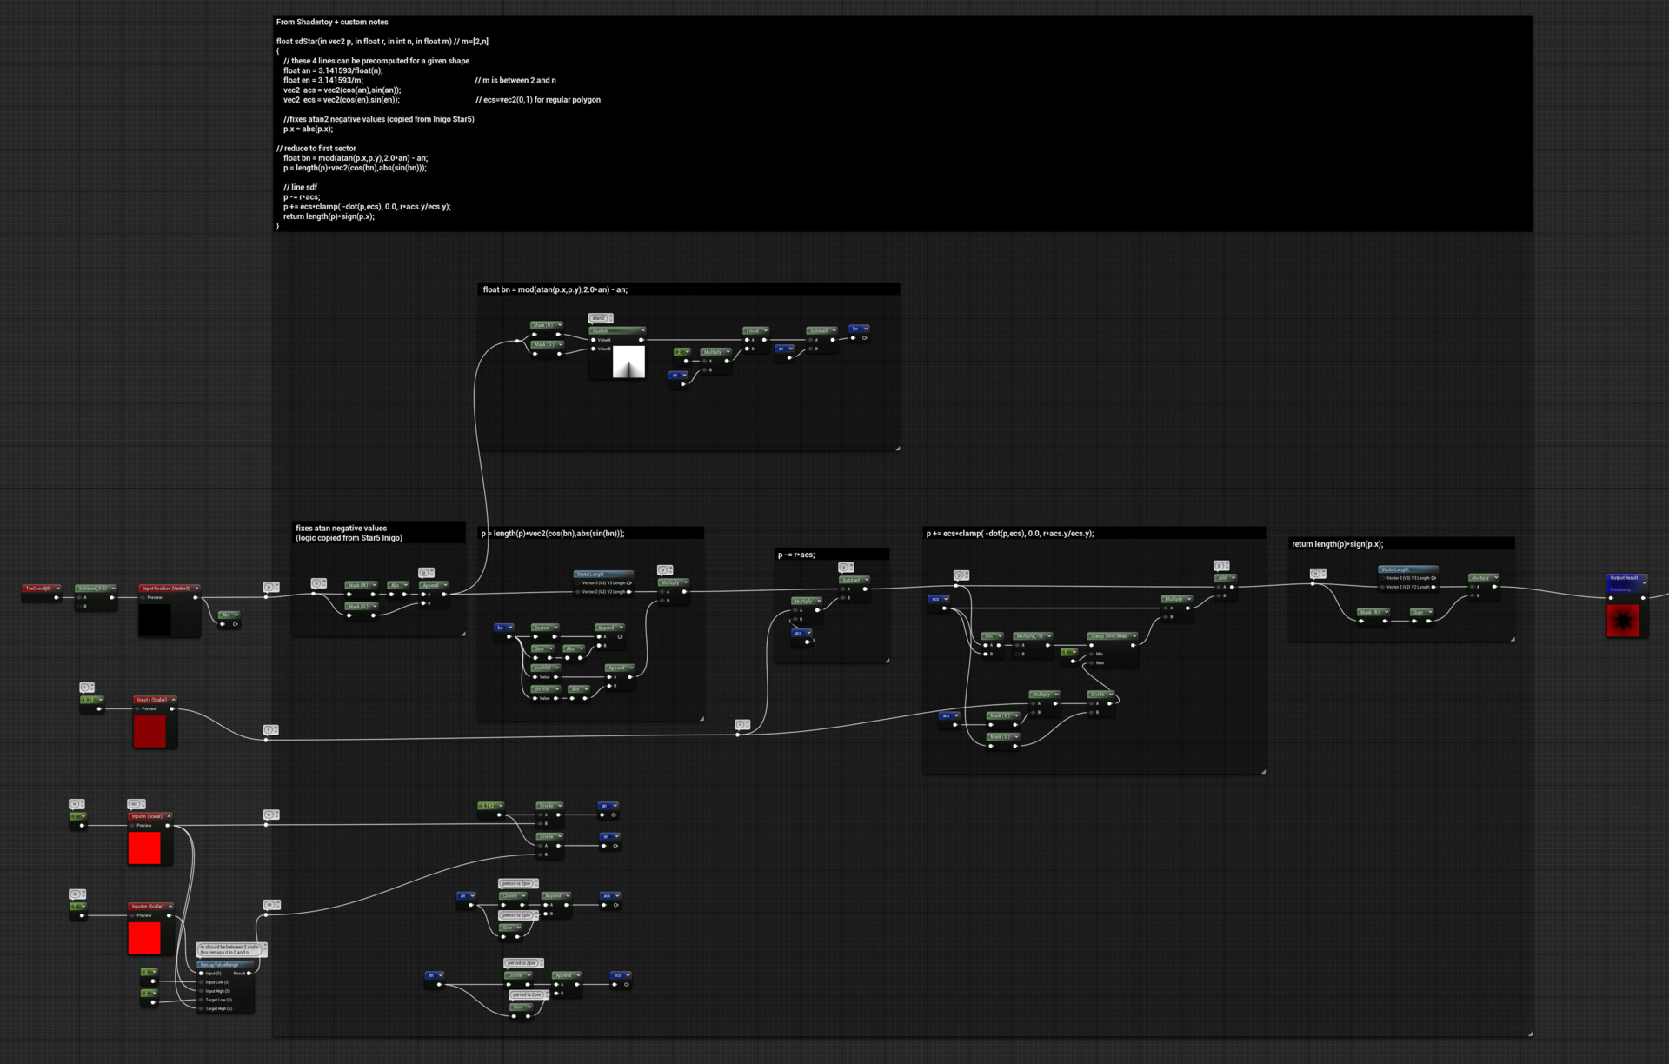Click the star preview thumbnail under Output Result
This screenshot has height=1064, width=1669.
click(x=1623, y=619)
